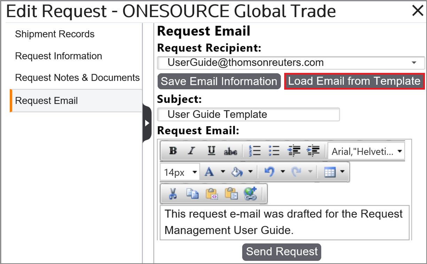427x264 pixels.
Task: Cut selected text with the scissors icon
Action: point(173,194)
